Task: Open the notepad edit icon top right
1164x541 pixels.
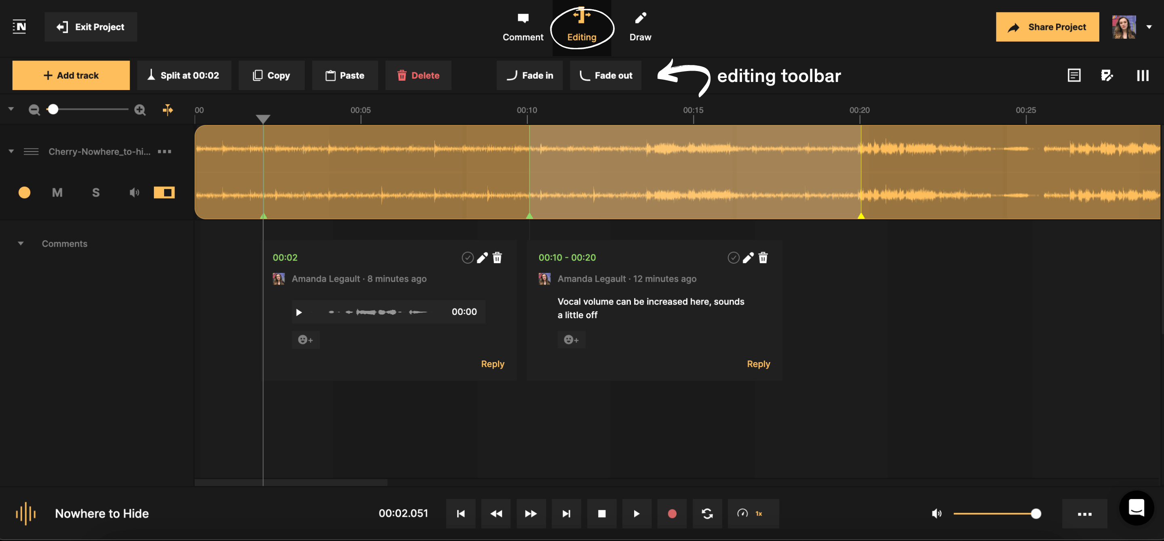Action: click(1107, 75)
